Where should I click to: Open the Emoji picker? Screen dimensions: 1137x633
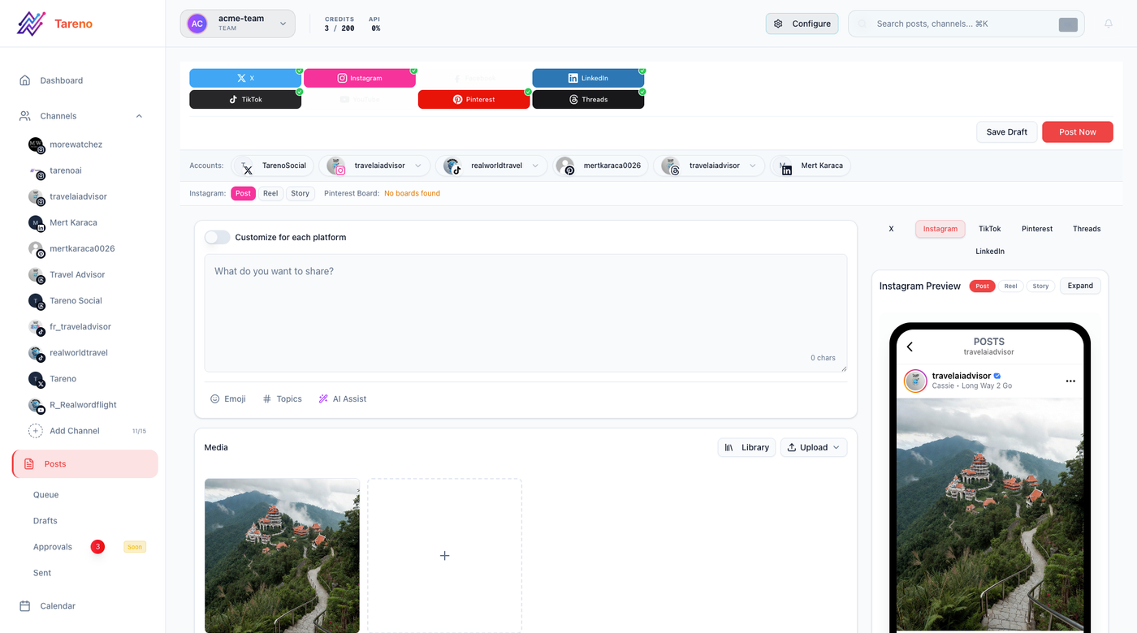228,398
